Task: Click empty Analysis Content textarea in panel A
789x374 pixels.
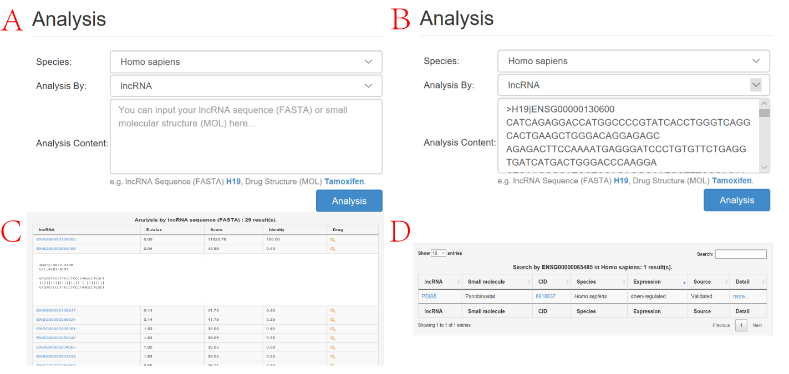Action: point(246,136)
